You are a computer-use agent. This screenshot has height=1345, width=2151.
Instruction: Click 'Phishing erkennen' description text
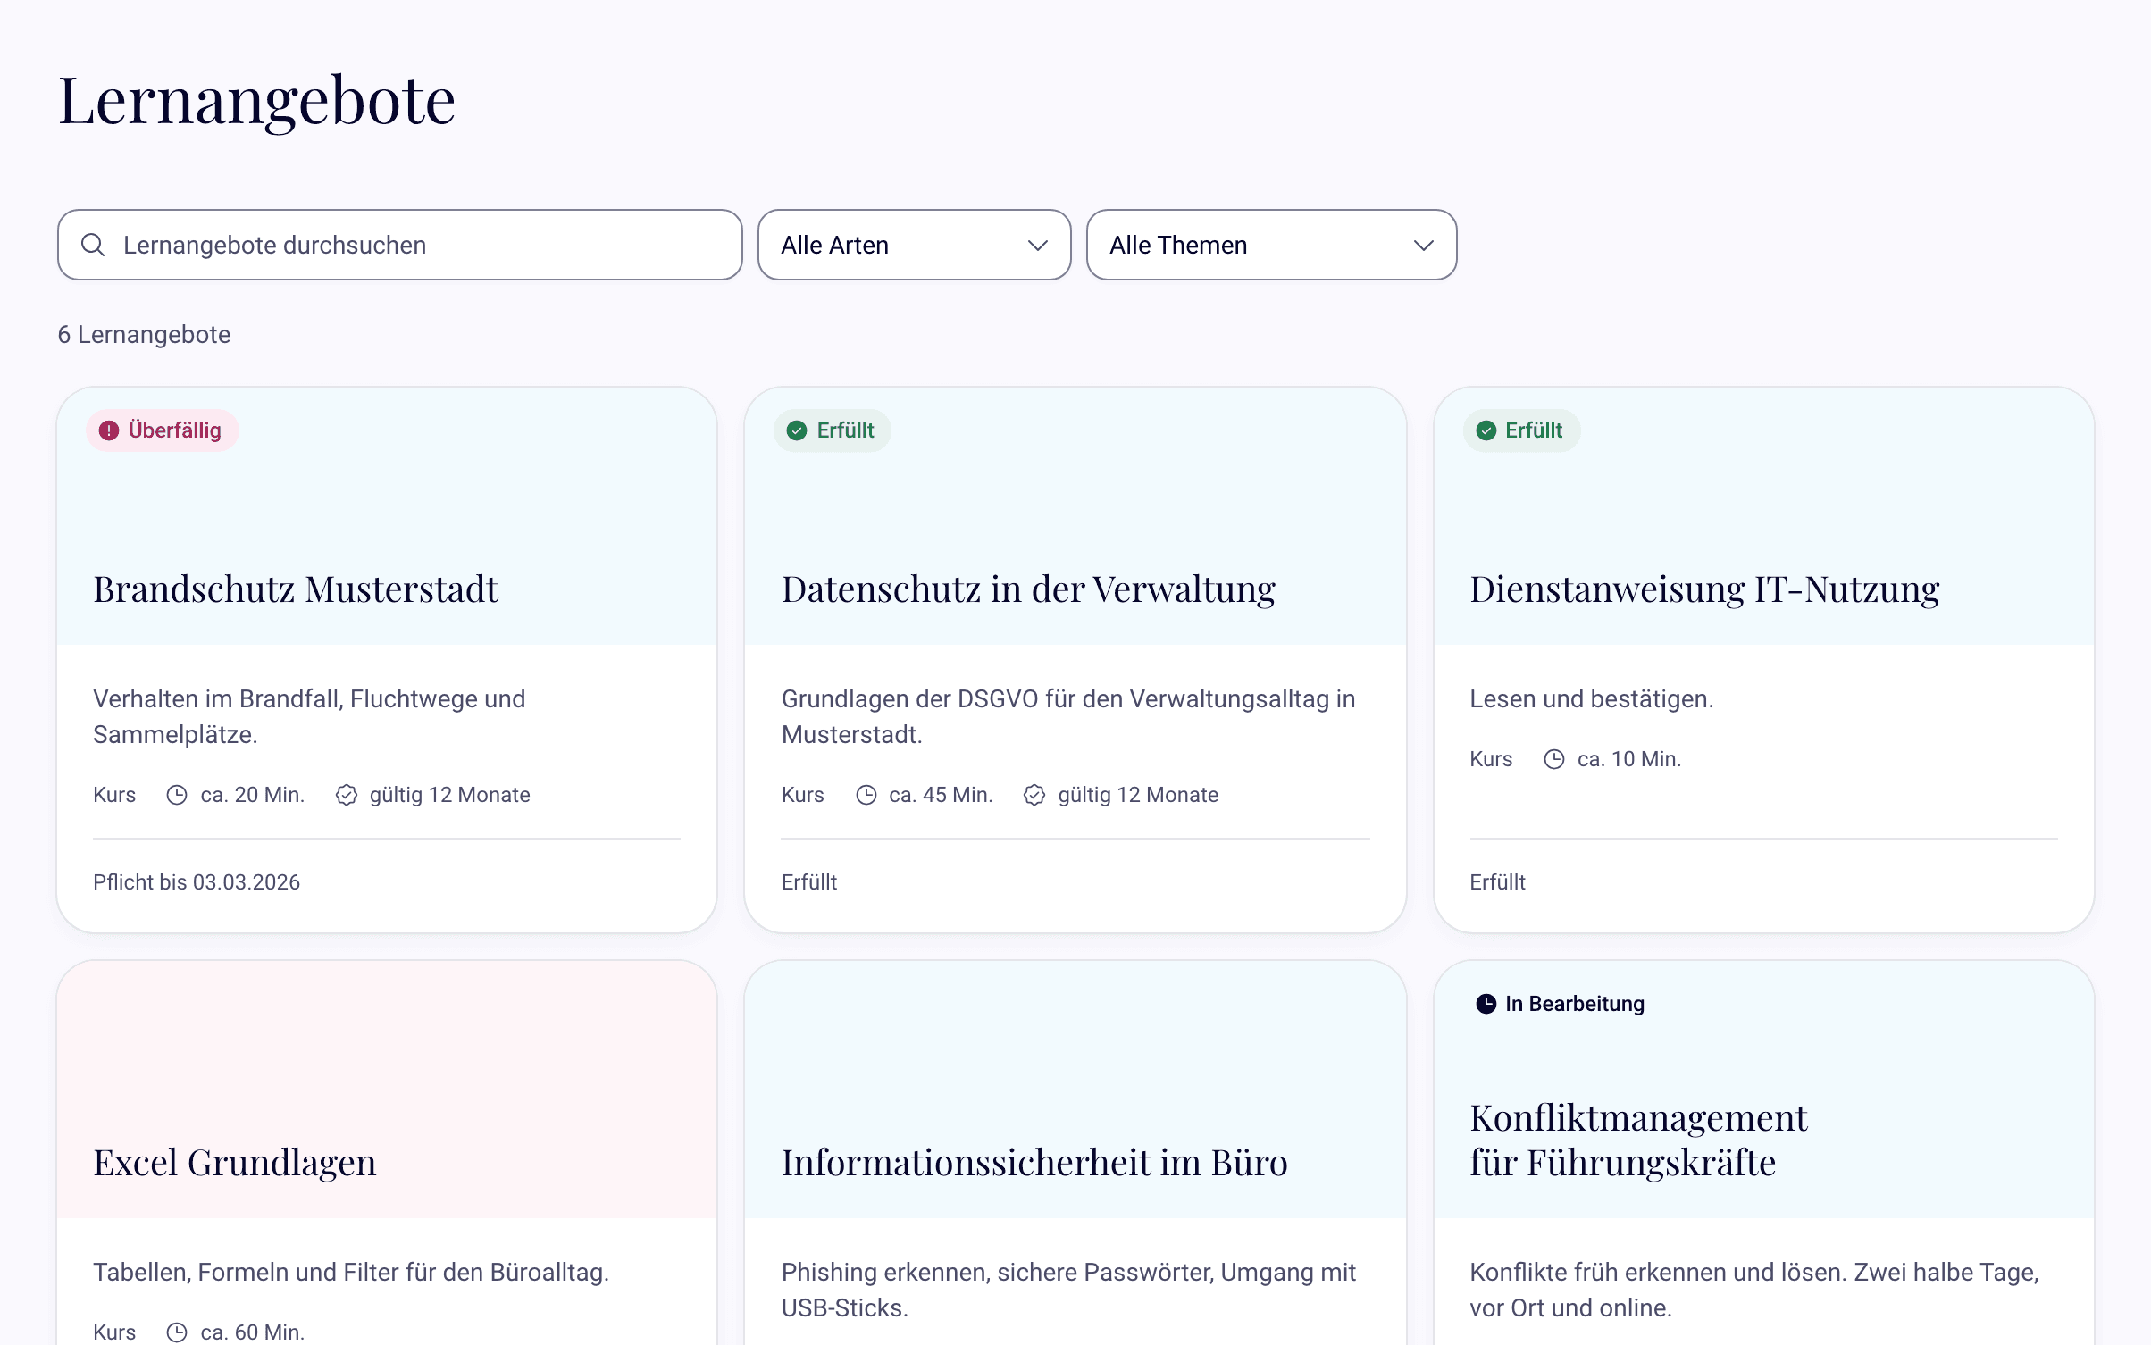1068,1290
